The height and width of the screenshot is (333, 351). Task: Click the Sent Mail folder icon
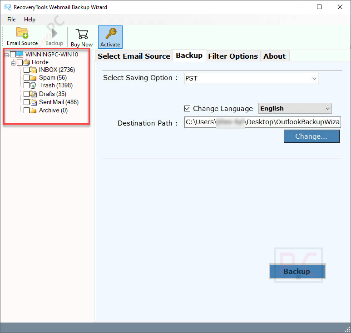pos(33,102)
